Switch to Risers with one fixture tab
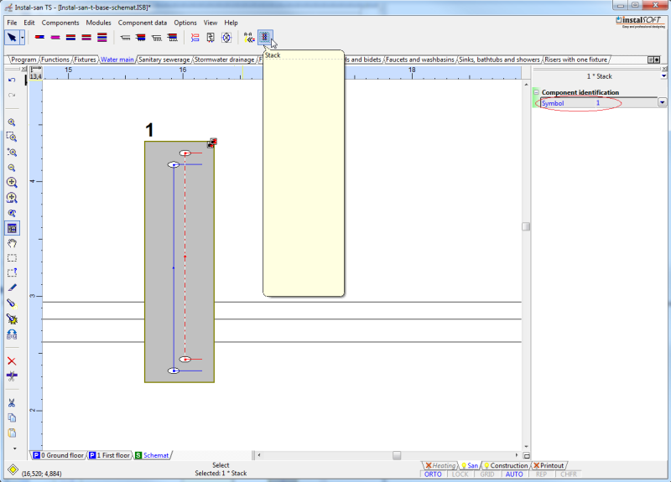The image size is (671, 482). click(x=575, y=60)
